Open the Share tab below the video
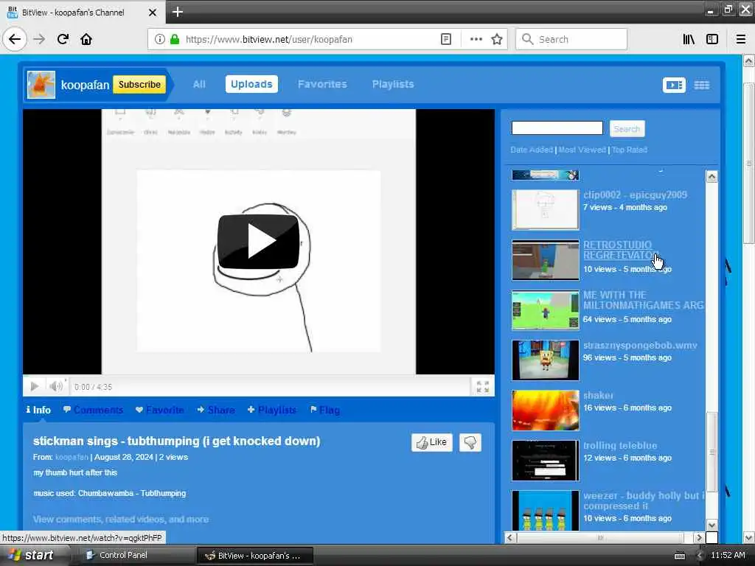The height and width of the screenshot is (566, 755). pyautogui.click(x=216, y=410)
